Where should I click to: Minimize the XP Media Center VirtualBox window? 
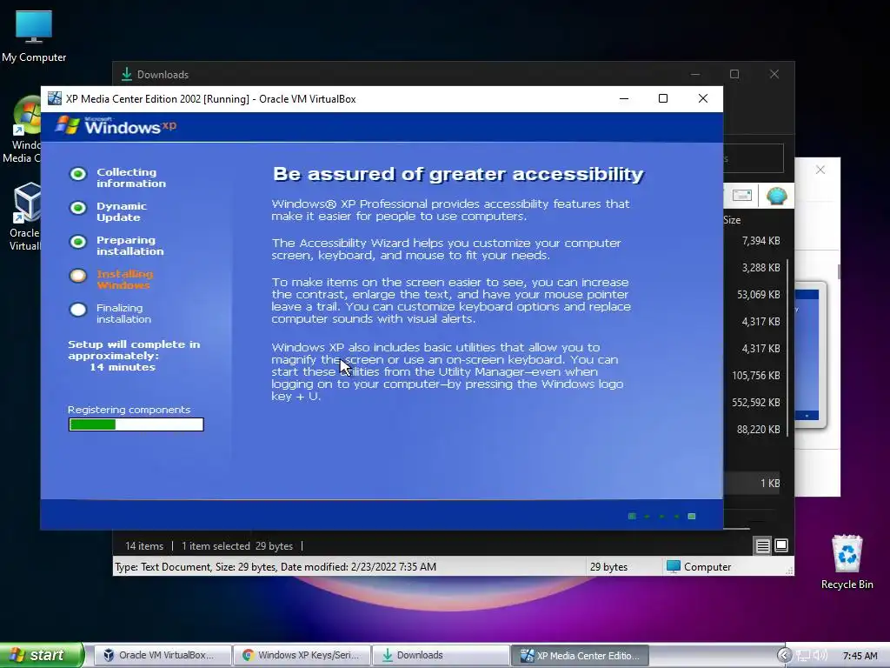pos(624,98)
